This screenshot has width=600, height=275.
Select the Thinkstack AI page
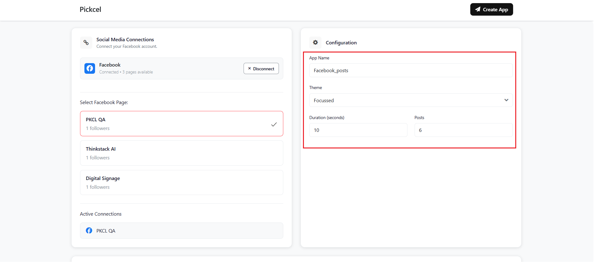[182, 153]
